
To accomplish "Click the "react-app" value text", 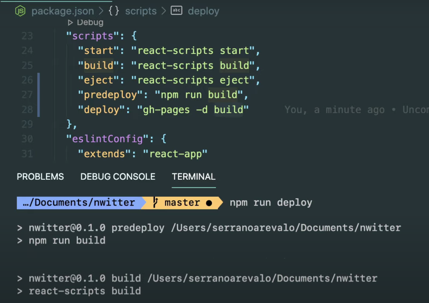I will pyautogui.click(x=175, y=153).
